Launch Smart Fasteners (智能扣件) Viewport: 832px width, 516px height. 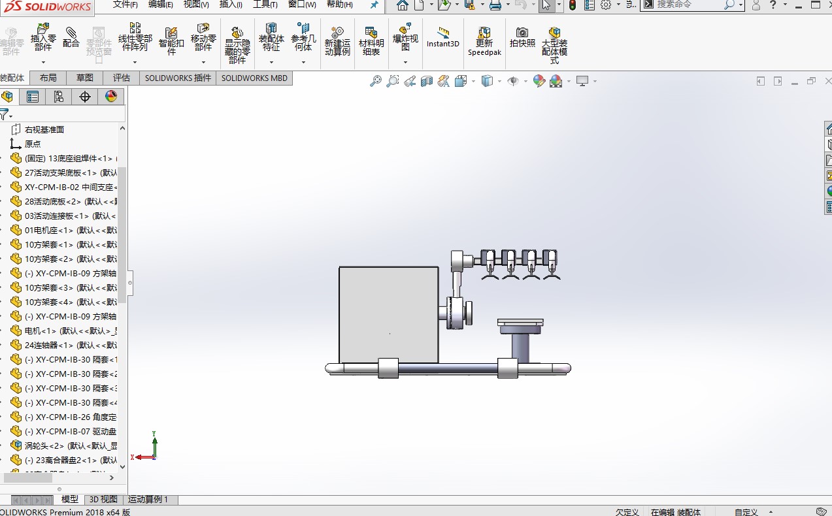(171, 41)
